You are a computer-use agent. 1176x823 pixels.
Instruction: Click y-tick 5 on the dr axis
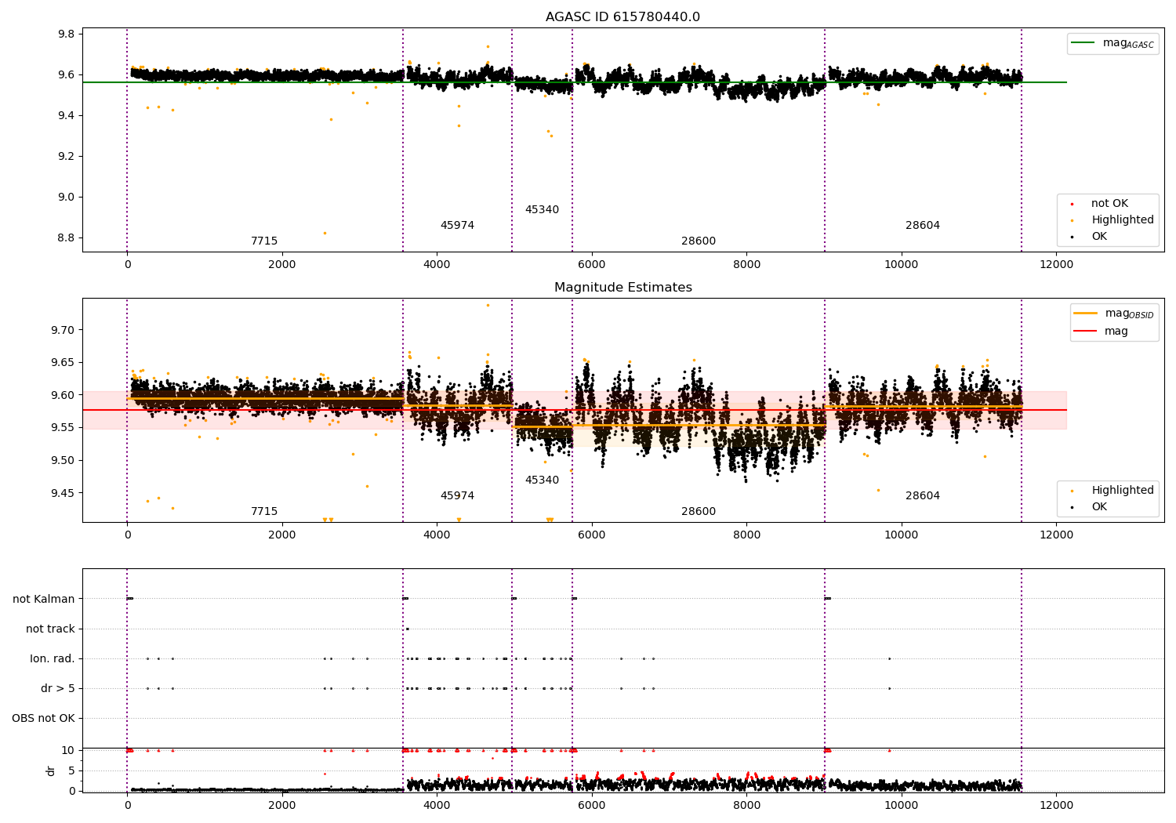[71, 771]
